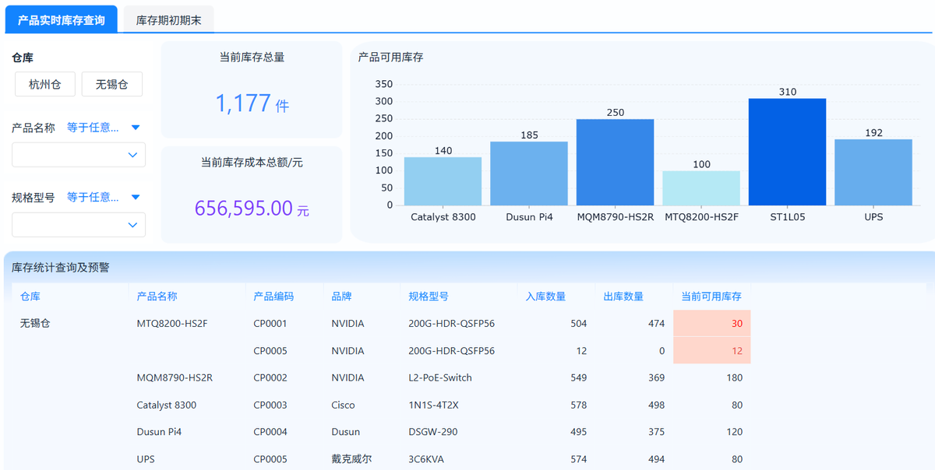Click the MTQ8200-HS2F light blue bar
Viewport: 935px width, 470px height.
[x=701, y=188]
